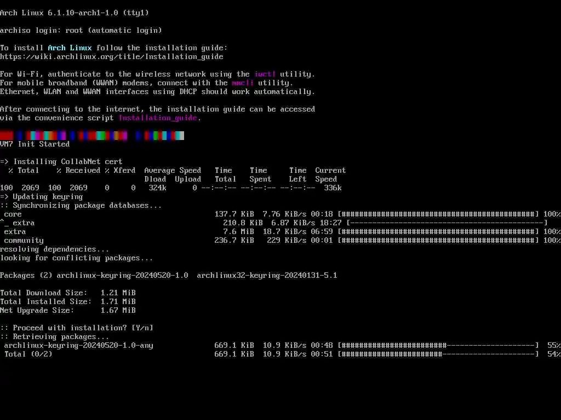This screenshot has height=420, width=561.
Task: Click 'looking for conflicting packages...' line
Action: (x=77, y=258)
